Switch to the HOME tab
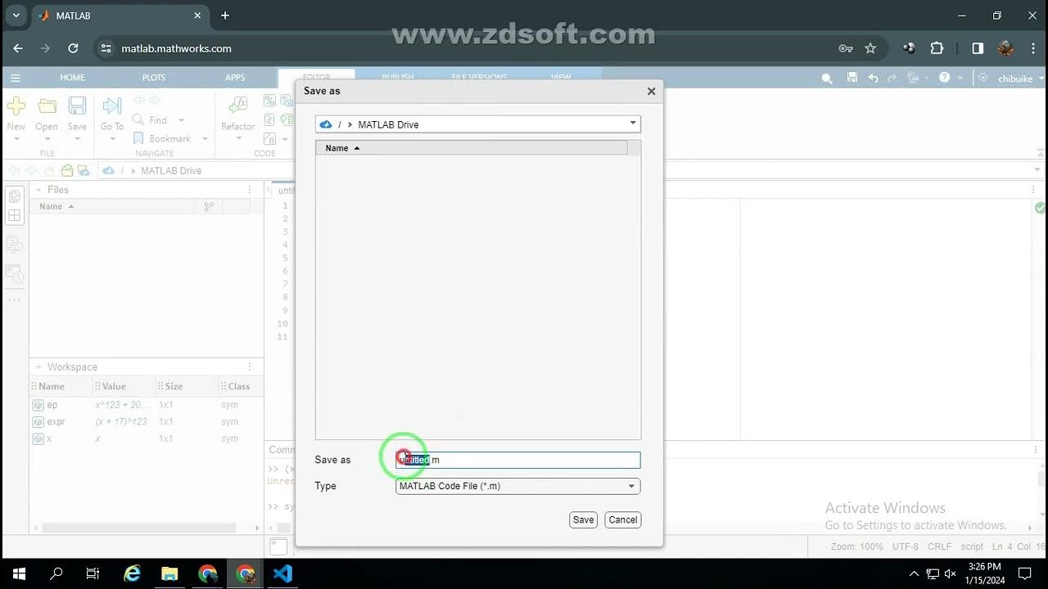This screenshot has width=1048, height=589. (72, 78)
